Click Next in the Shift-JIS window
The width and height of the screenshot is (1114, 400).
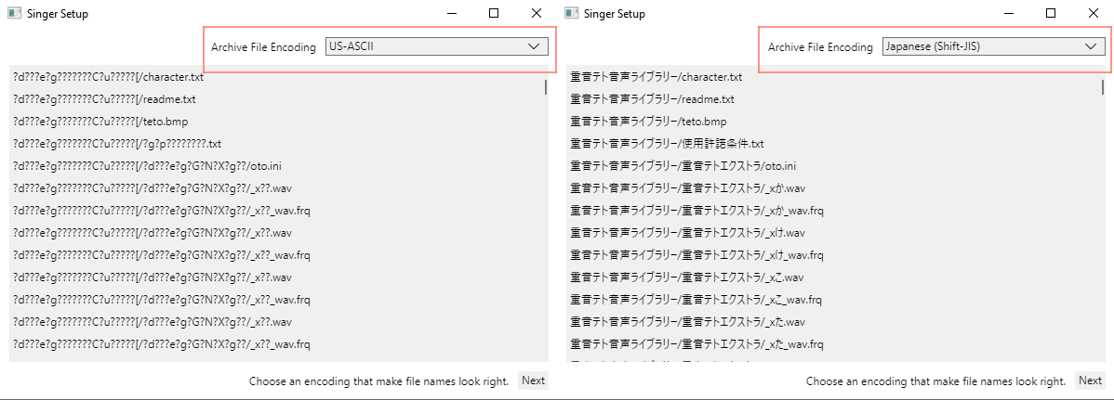pos(1090,381)
